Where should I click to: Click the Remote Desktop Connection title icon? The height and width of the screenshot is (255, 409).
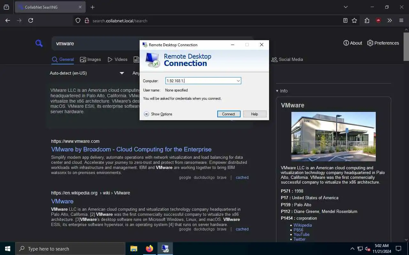click(145, 45)
